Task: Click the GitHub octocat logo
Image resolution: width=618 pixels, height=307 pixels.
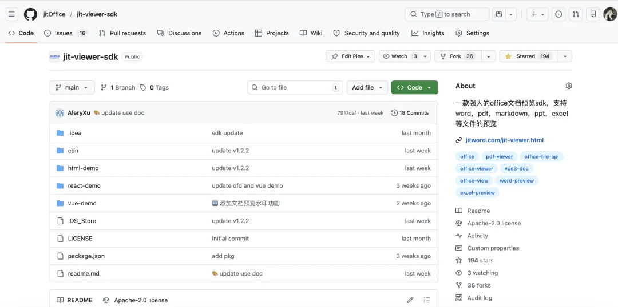Action: point(30,14)
